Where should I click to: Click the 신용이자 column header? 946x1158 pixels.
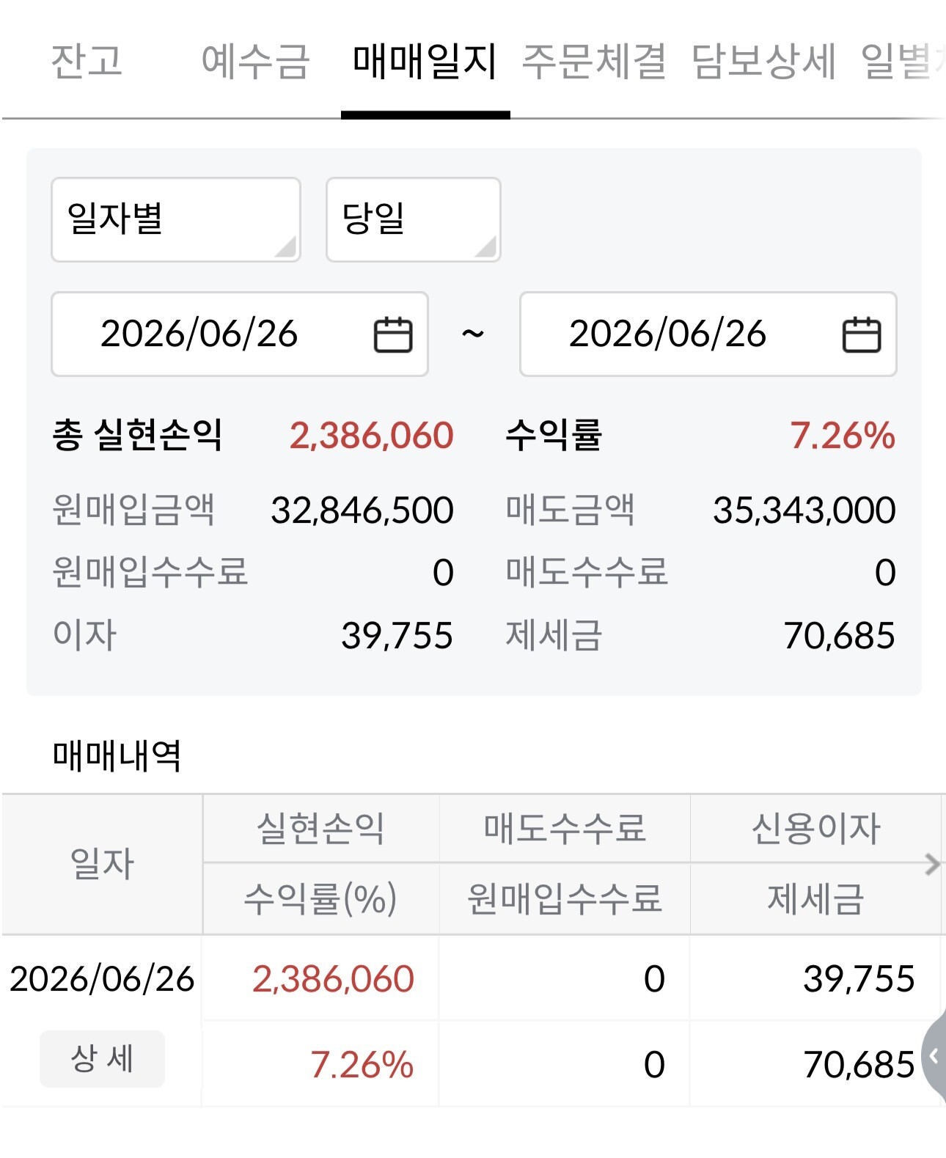pyautogui.click(x=815, y=829)
